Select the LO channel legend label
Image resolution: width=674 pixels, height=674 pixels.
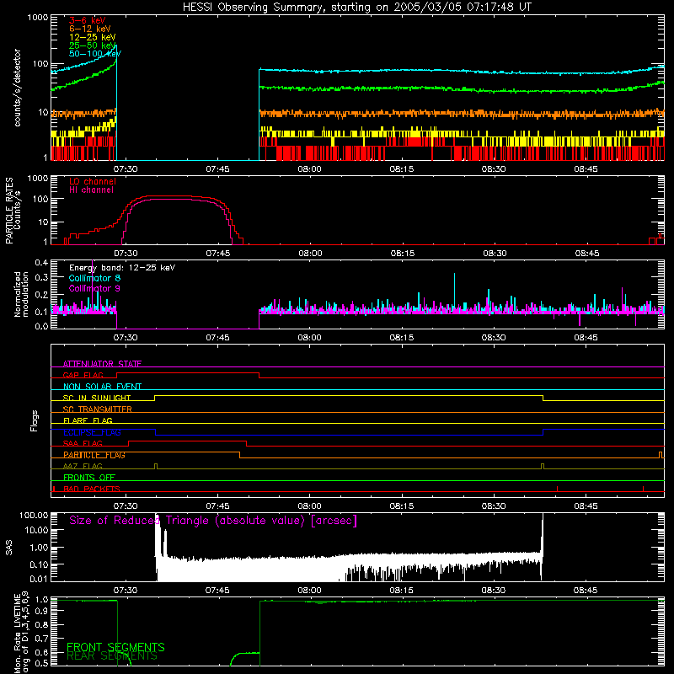pos(93,181)
